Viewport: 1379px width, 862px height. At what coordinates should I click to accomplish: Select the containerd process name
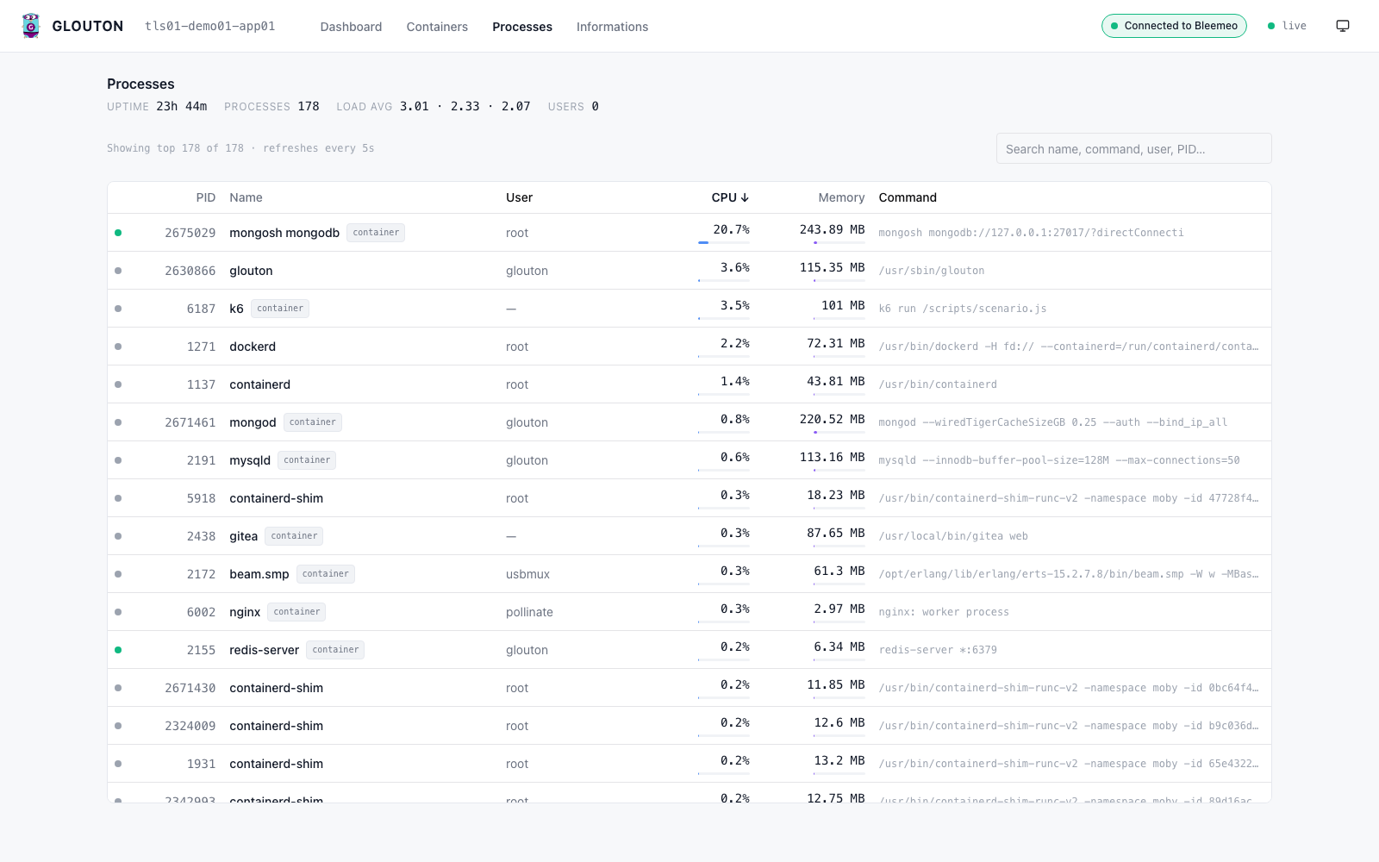click(x=259, y=384)
